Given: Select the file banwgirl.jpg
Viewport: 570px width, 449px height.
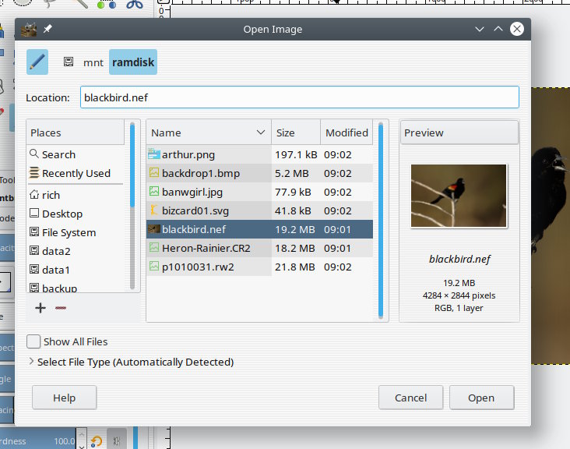Looking at the screenshot, I should click(259, 192).
